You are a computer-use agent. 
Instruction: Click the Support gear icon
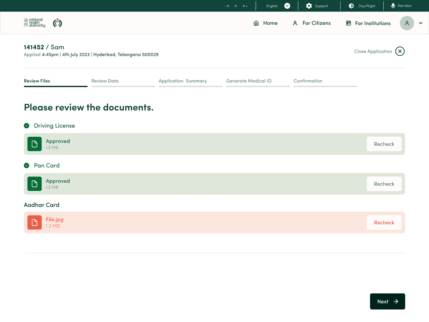pos(309,6)
